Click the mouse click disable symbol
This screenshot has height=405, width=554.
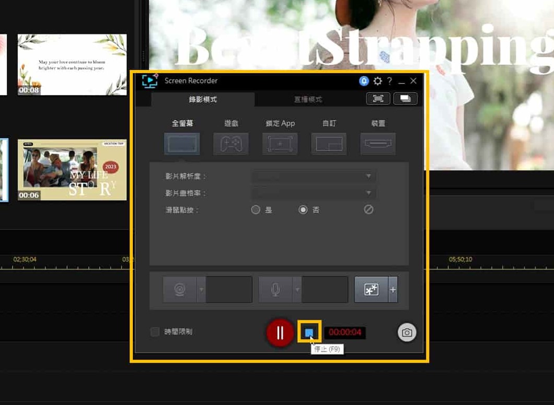(368, 210)
